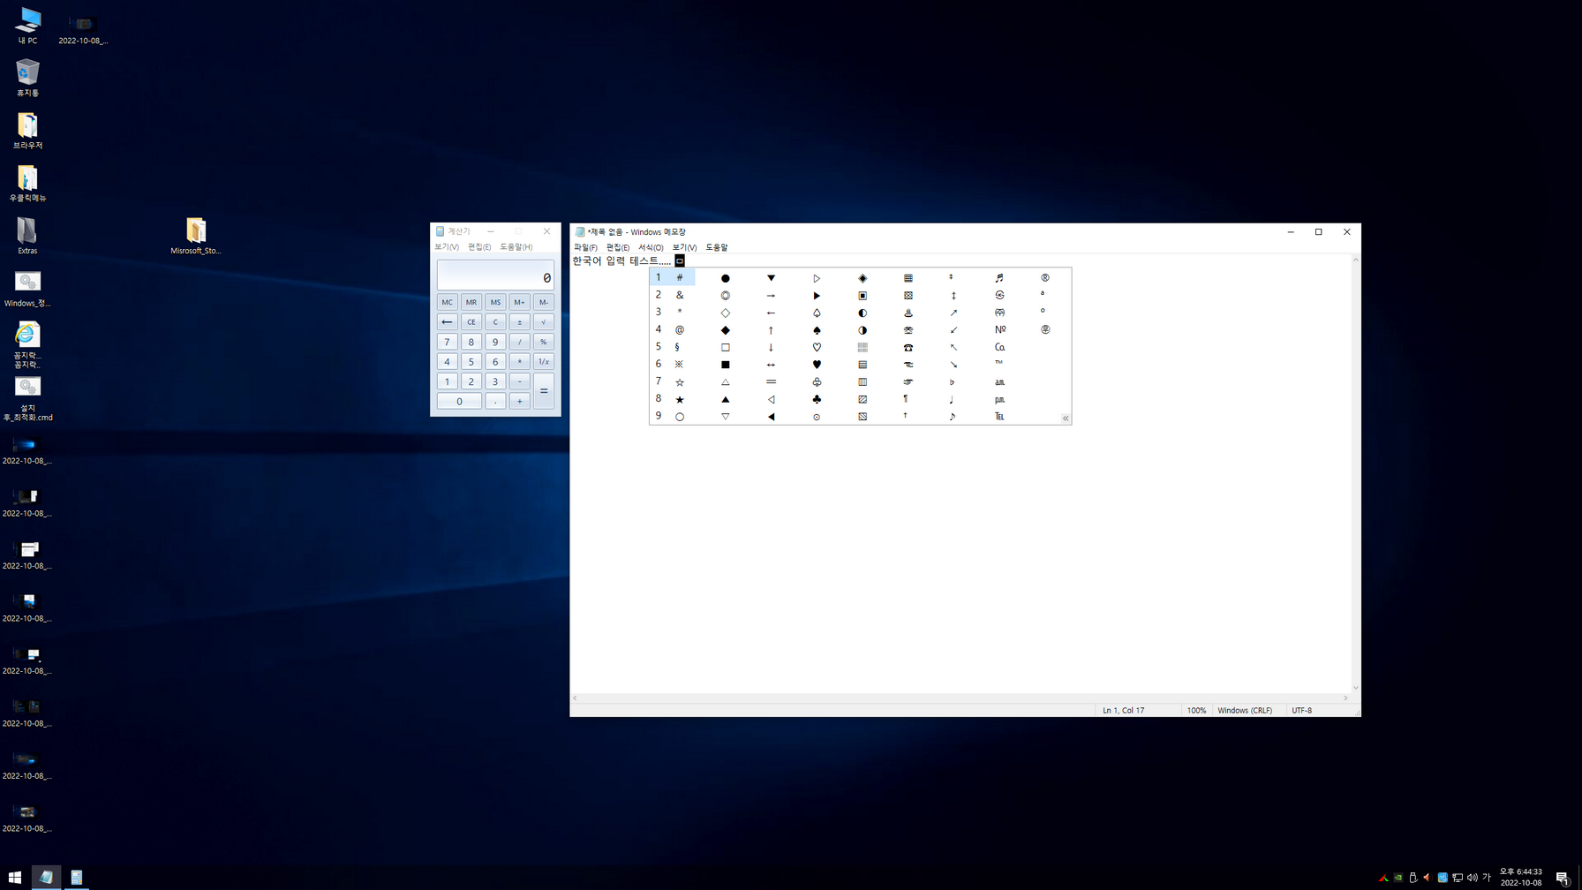Click the plus-minus ± button
The height and width of the screenshot is (890, 1582).
point(519,322)
